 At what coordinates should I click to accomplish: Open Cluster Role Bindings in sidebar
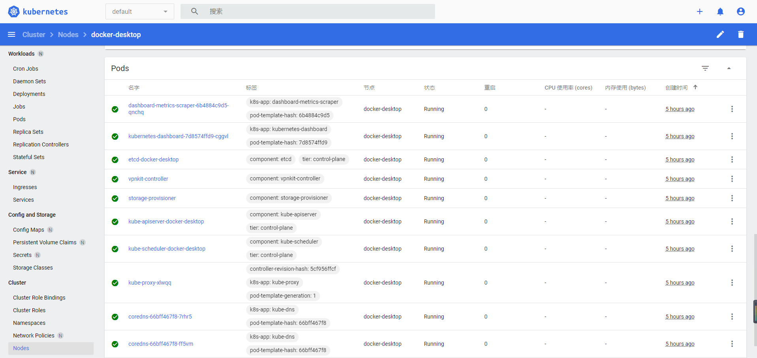click(x=39, y=298)
